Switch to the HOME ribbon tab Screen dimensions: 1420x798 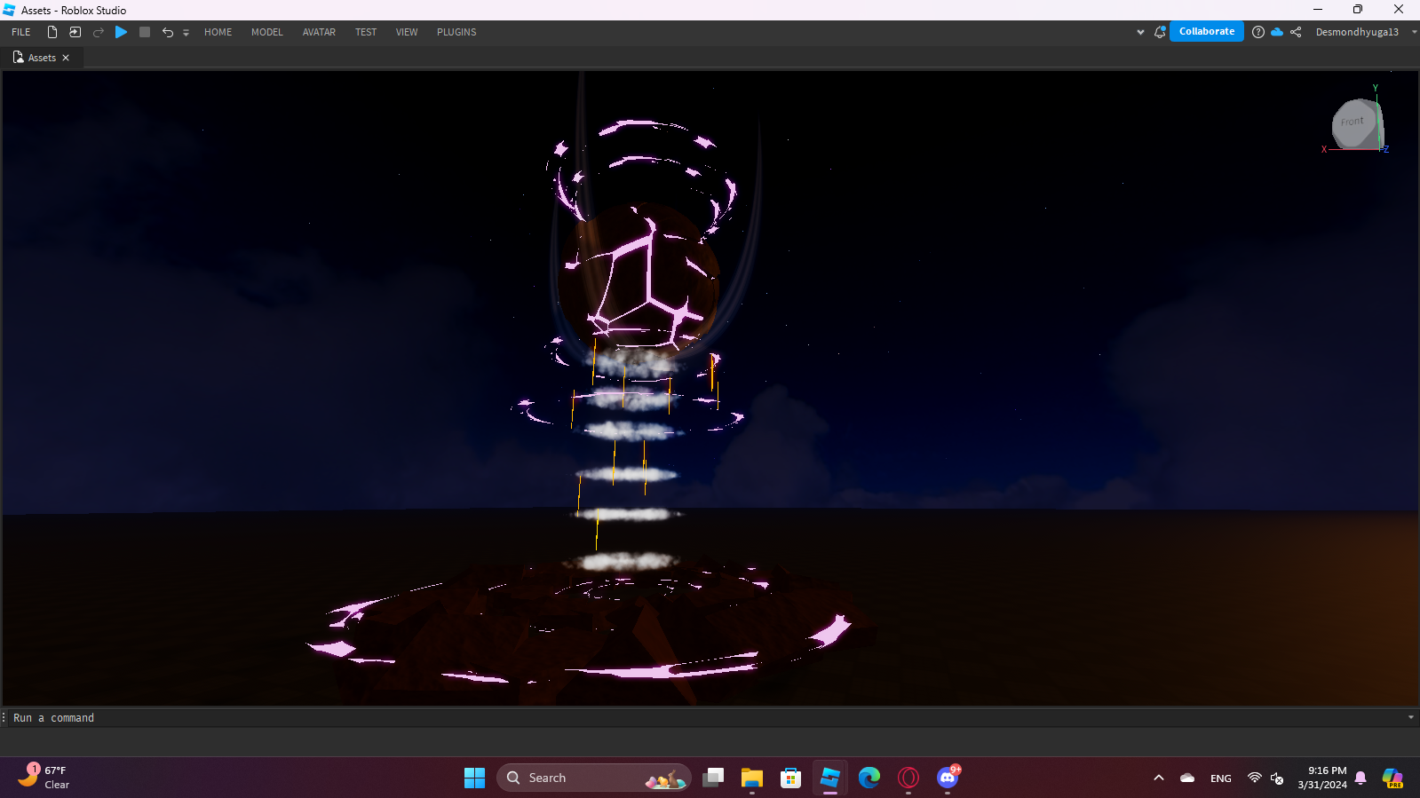(x=218, y=32)
